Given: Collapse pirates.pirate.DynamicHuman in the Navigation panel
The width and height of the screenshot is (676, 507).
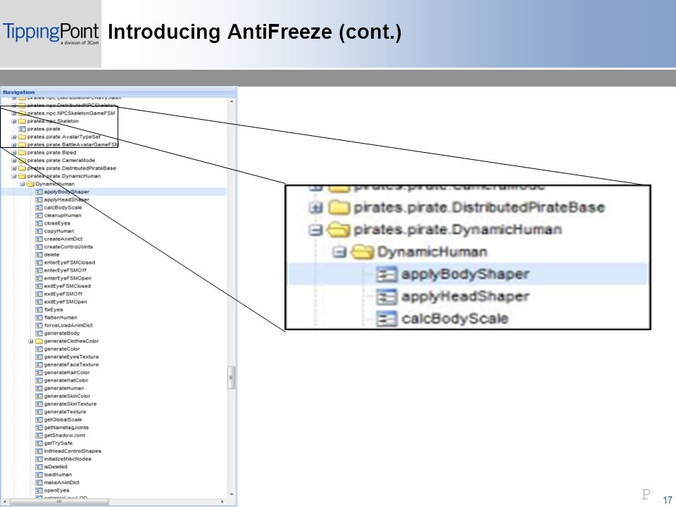Looking at the screenshot, I should (x=14, y=176).
